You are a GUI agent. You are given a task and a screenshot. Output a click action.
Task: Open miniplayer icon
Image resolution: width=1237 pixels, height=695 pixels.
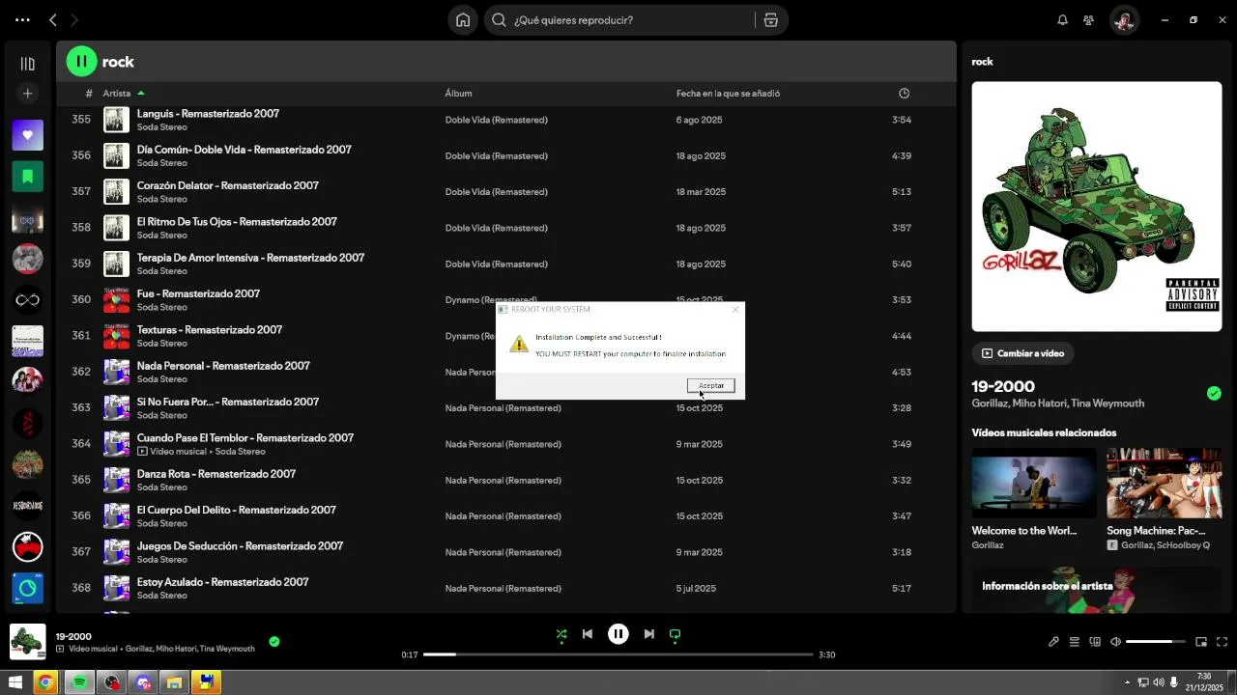point(1201,642)
